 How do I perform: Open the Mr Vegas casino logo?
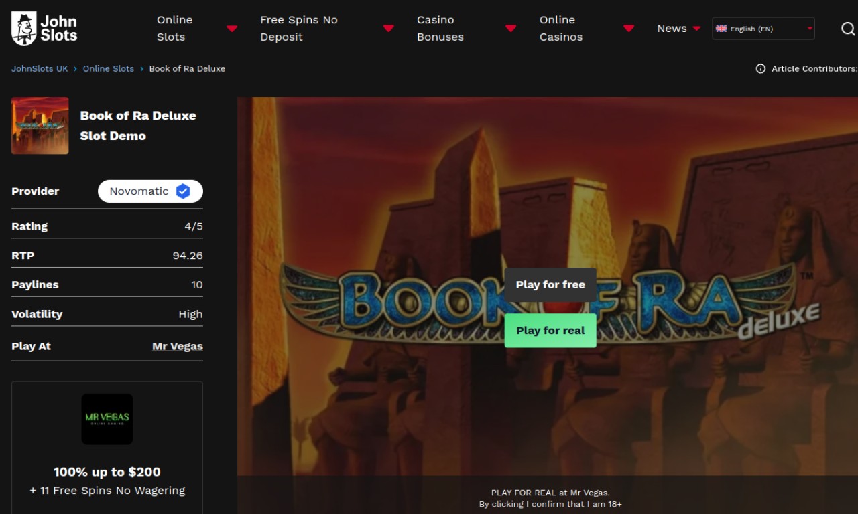pyautogui.click(x=107, y=419)
